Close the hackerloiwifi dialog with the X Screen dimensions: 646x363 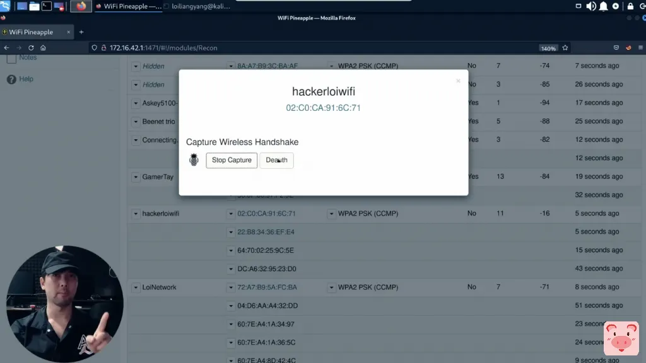(x=458, y=81)
